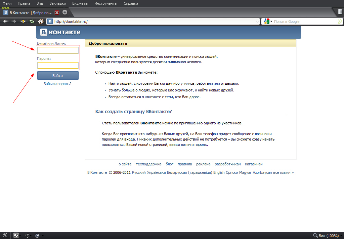Open the closed tabs trash can

340,12
